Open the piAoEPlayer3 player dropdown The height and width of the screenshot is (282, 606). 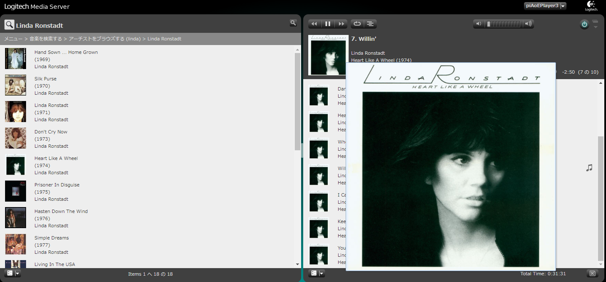point(545,6)
